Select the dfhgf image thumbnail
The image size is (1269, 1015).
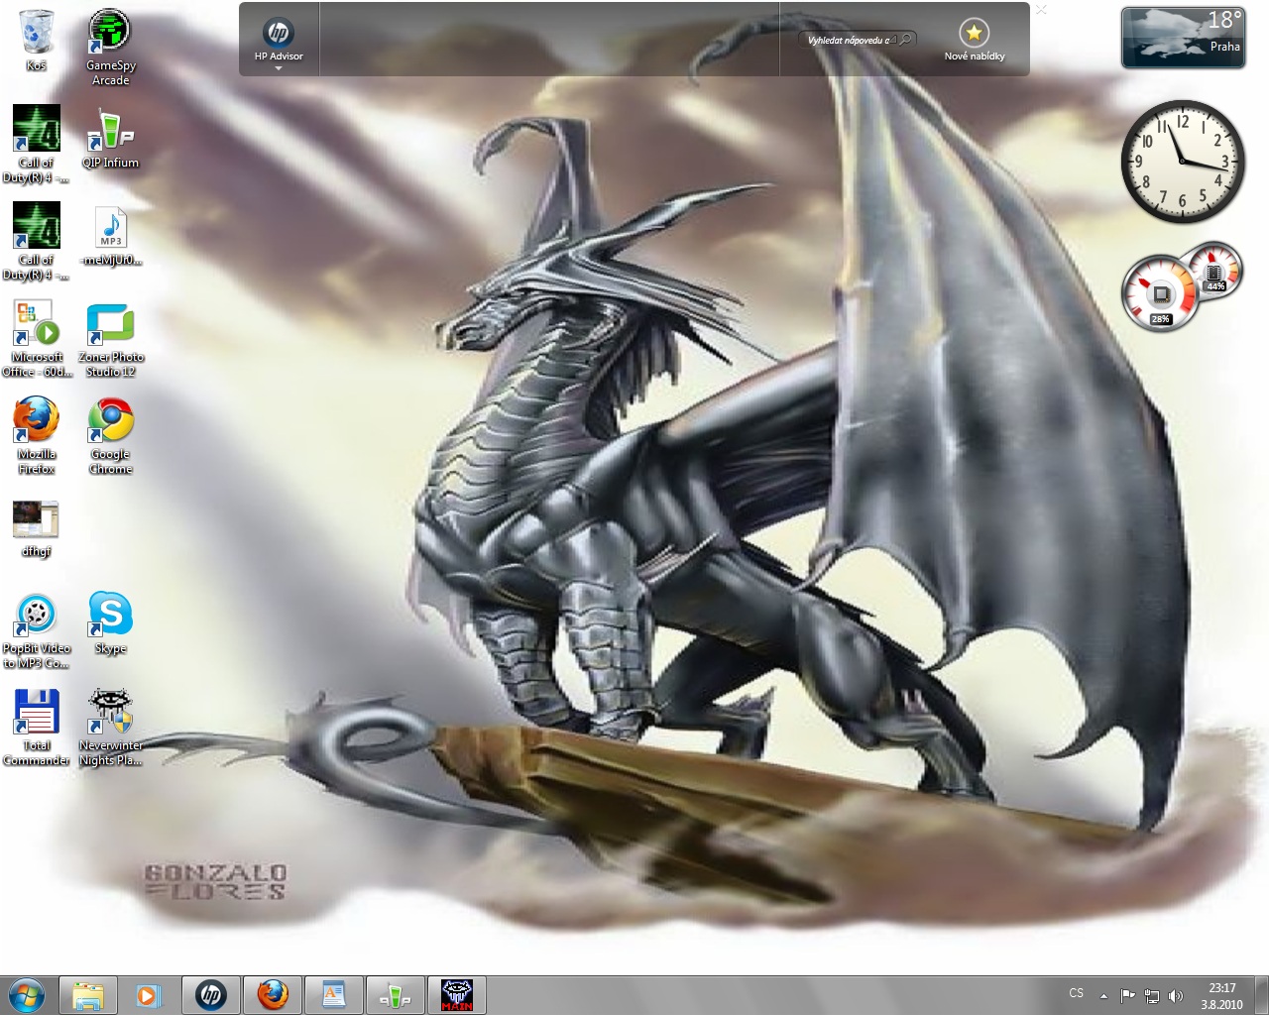point(37,519)
